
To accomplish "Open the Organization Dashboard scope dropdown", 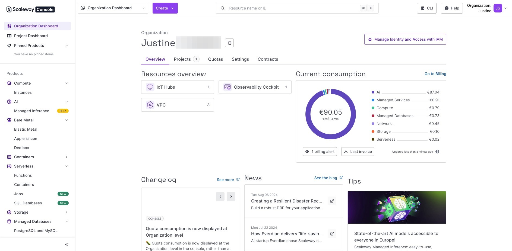I will pos(113,8).
